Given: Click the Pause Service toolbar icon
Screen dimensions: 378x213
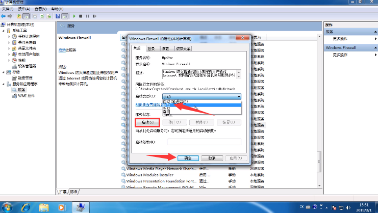Looking at the screenshot, I should point(88,16).
